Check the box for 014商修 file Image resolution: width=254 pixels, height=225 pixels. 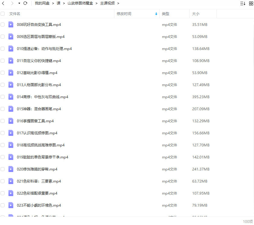click(x=3, y=97)
